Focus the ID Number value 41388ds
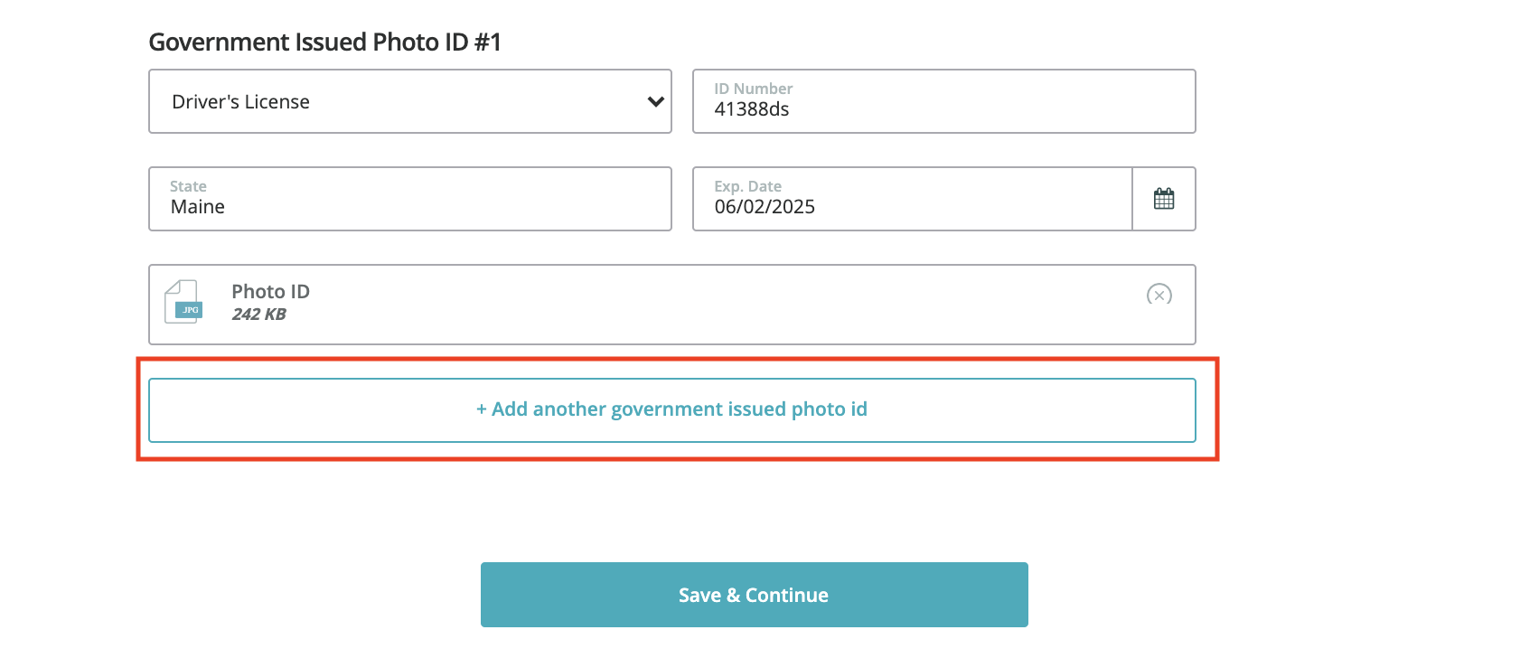 pyautogui.click(x=752, y=109)
